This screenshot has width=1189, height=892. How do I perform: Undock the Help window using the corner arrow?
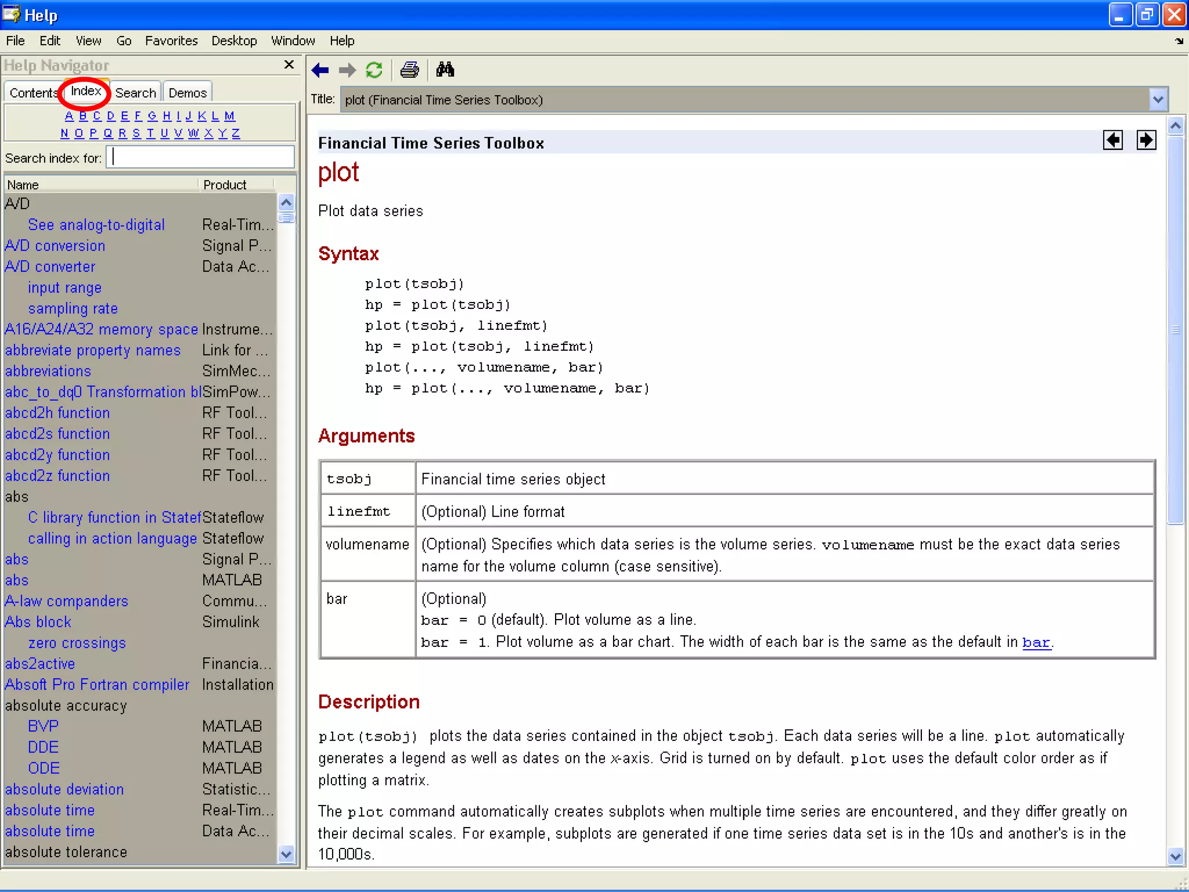point(1179,41)
